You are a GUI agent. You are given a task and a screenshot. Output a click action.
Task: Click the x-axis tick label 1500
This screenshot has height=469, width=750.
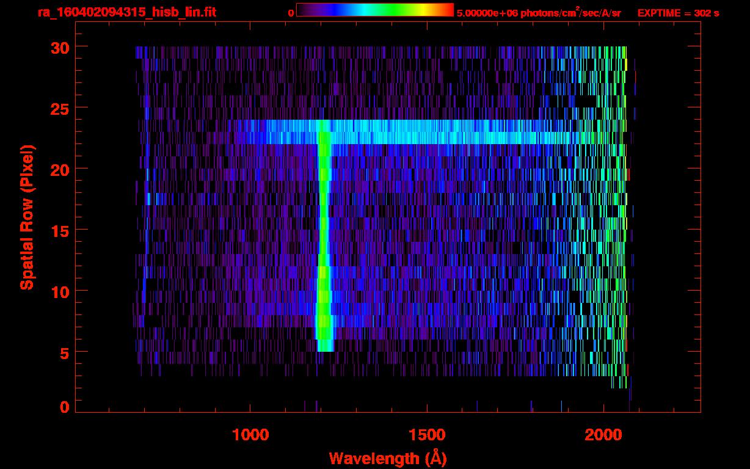(x=427, y=435)
